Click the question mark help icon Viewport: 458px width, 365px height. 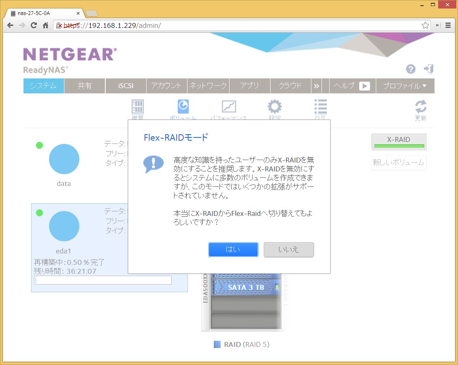click(x=411, y=69)
